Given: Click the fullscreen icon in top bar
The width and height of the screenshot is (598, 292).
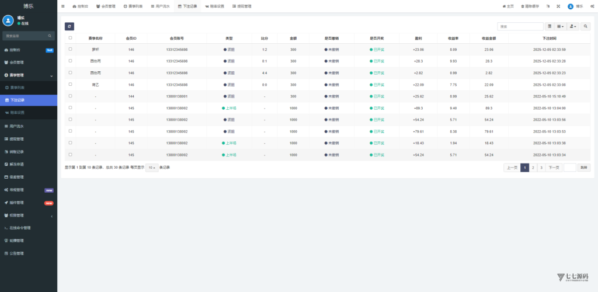Looking at the screenshot, I should pos(558,6).
